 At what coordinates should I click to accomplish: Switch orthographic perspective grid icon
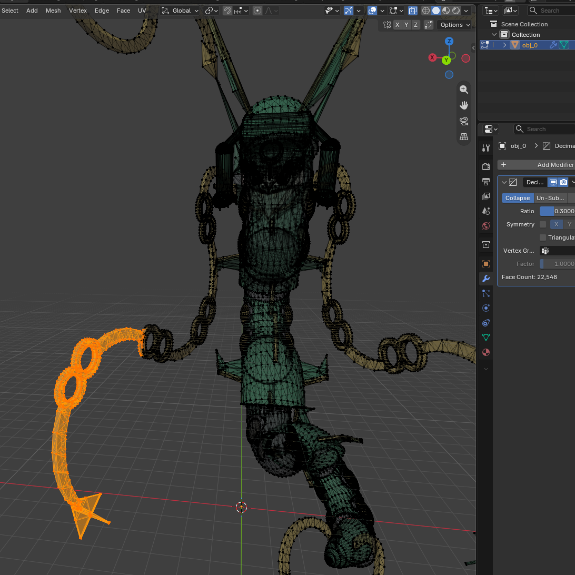point(463,137)
